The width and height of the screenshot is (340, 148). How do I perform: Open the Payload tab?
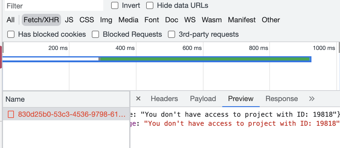(203, 99)
